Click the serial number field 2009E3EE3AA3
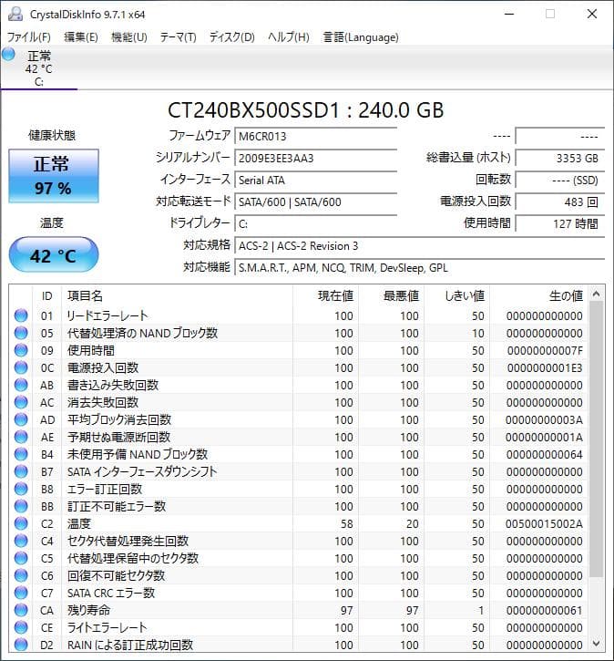 pyautogui.click(x=315, y=158)
